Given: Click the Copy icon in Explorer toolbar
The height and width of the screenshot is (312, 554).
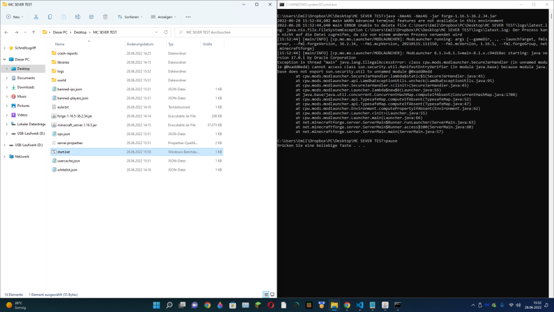Looking at the screenshot, I should (50, 17).
